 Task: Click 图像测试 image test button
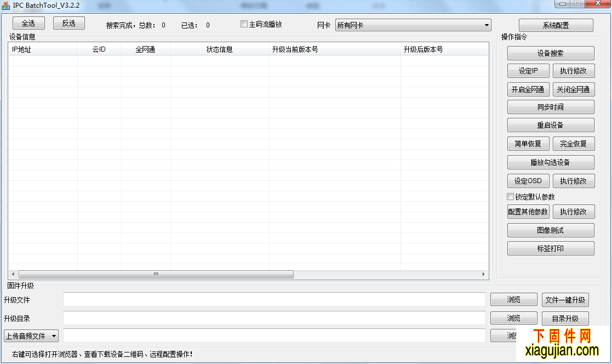(551, 230)
